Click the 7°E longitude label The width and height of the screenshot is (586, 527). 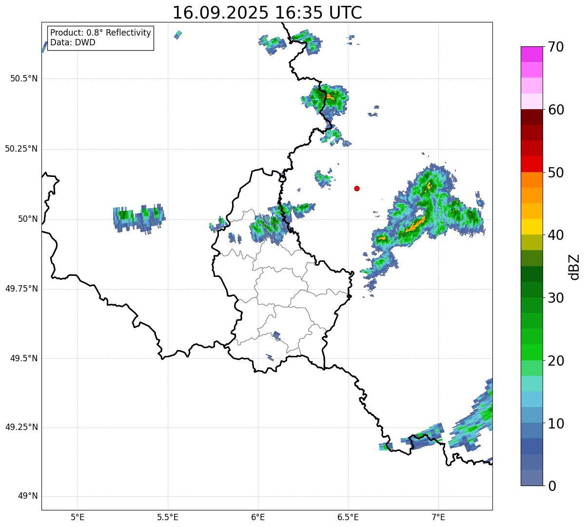coord(438,517)
